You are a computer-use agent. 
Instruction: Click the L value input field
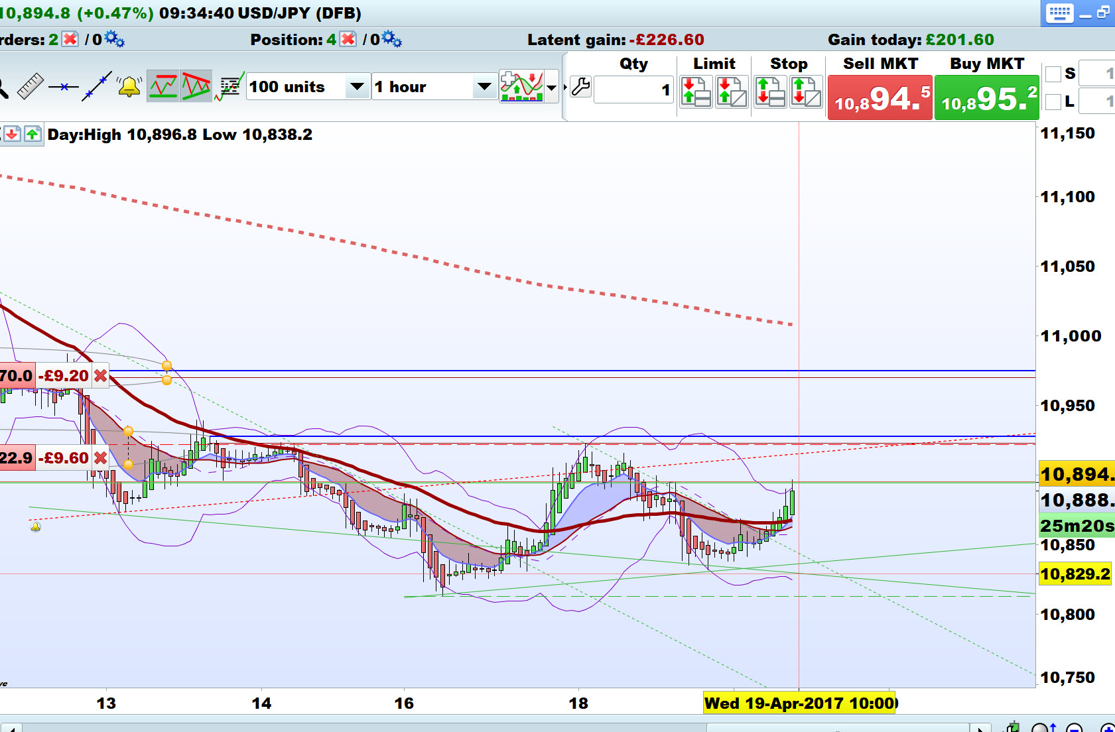click(x=1097, y=101)
